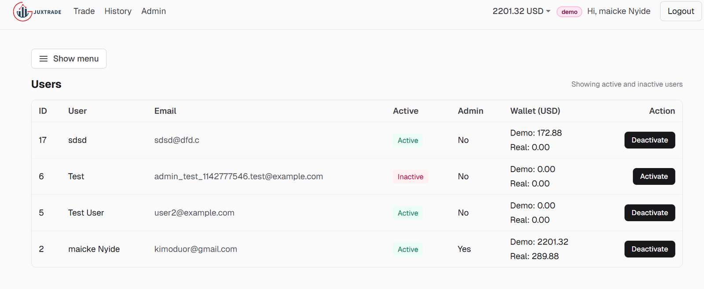Screen dimensions: 704x289
Task: Click the Logout button
Action: (680, 11)
